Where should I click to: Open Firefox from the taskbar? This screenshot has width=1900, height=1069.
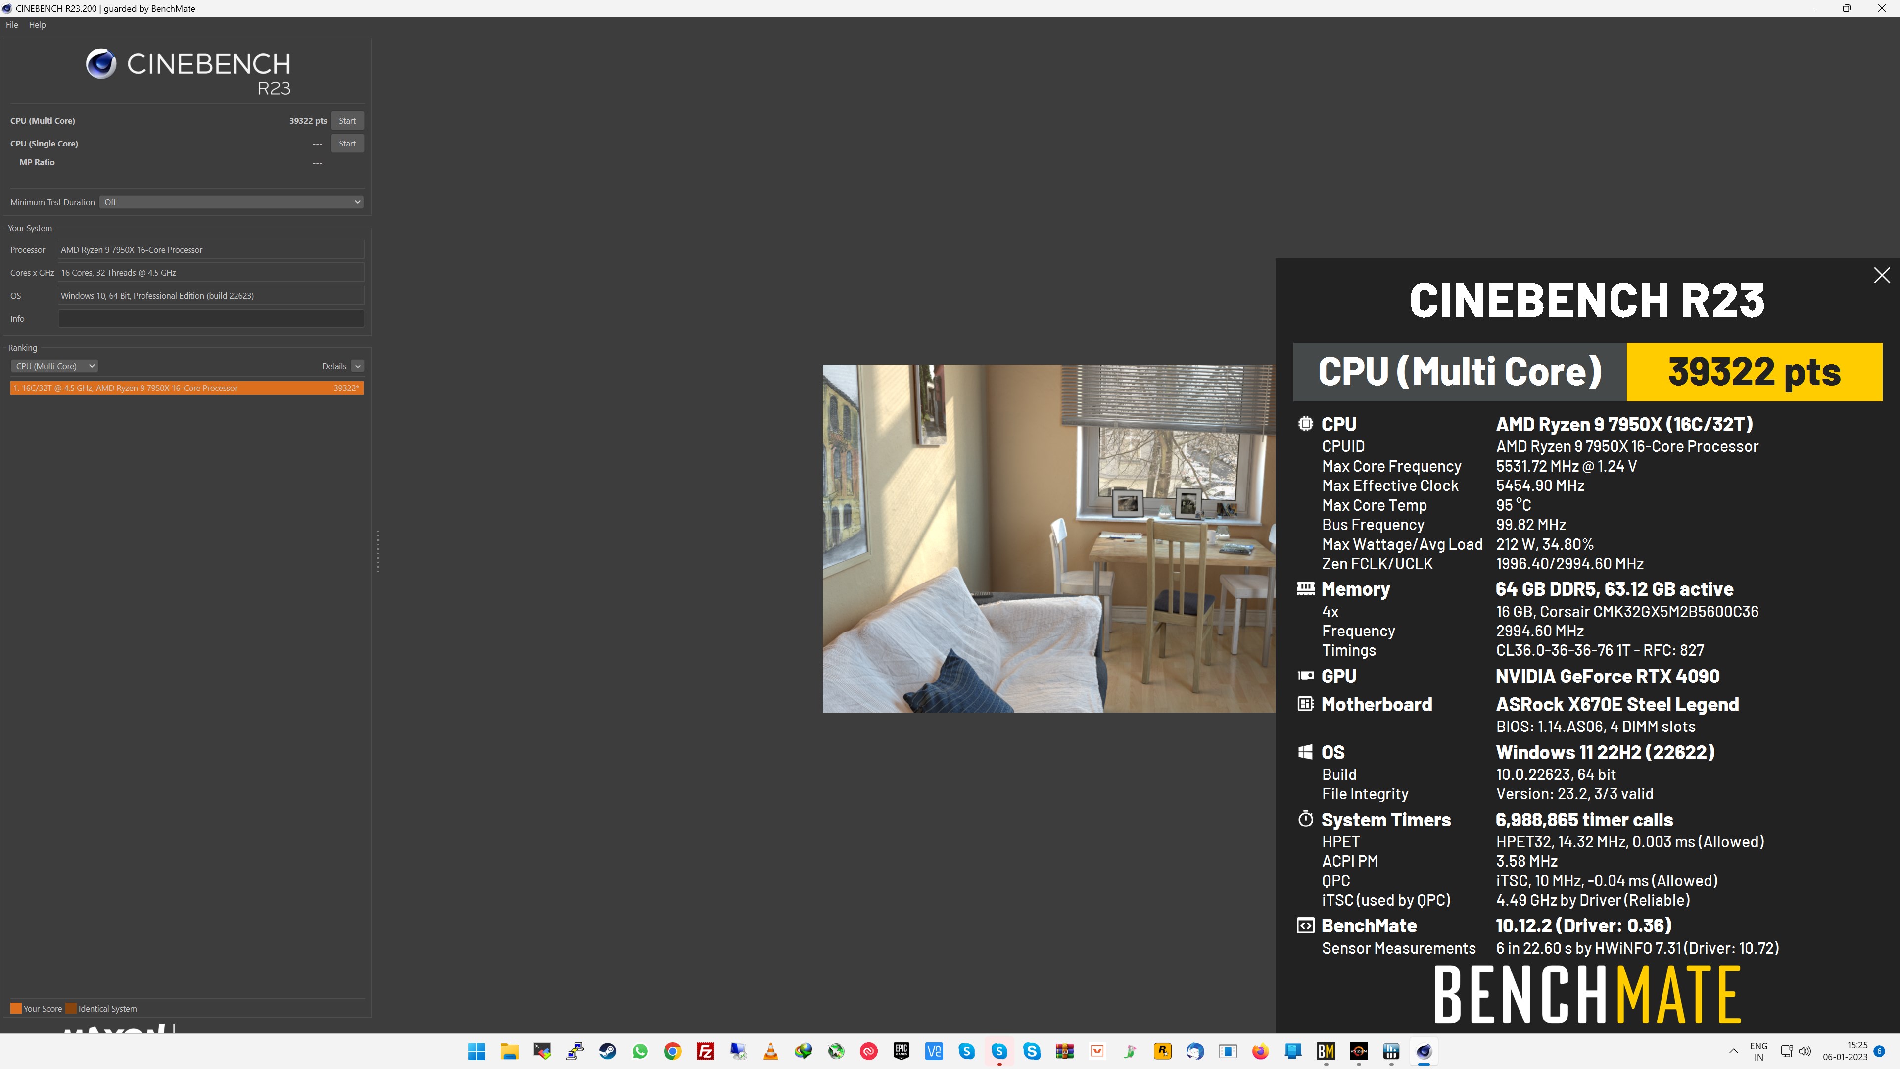tap(1261, 1051)
